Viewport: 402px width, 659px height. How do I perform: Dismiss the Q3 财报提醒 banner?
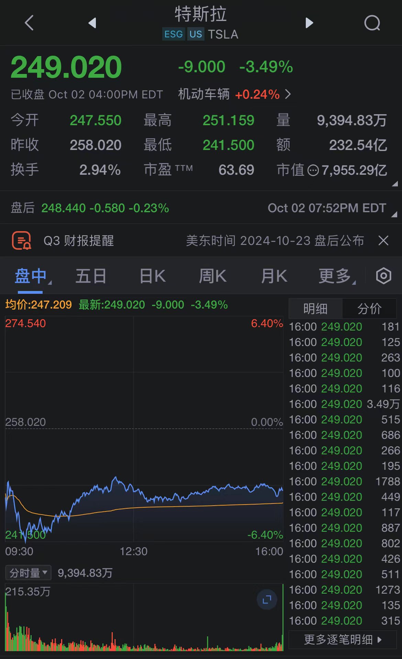click(x=383, y=240)
